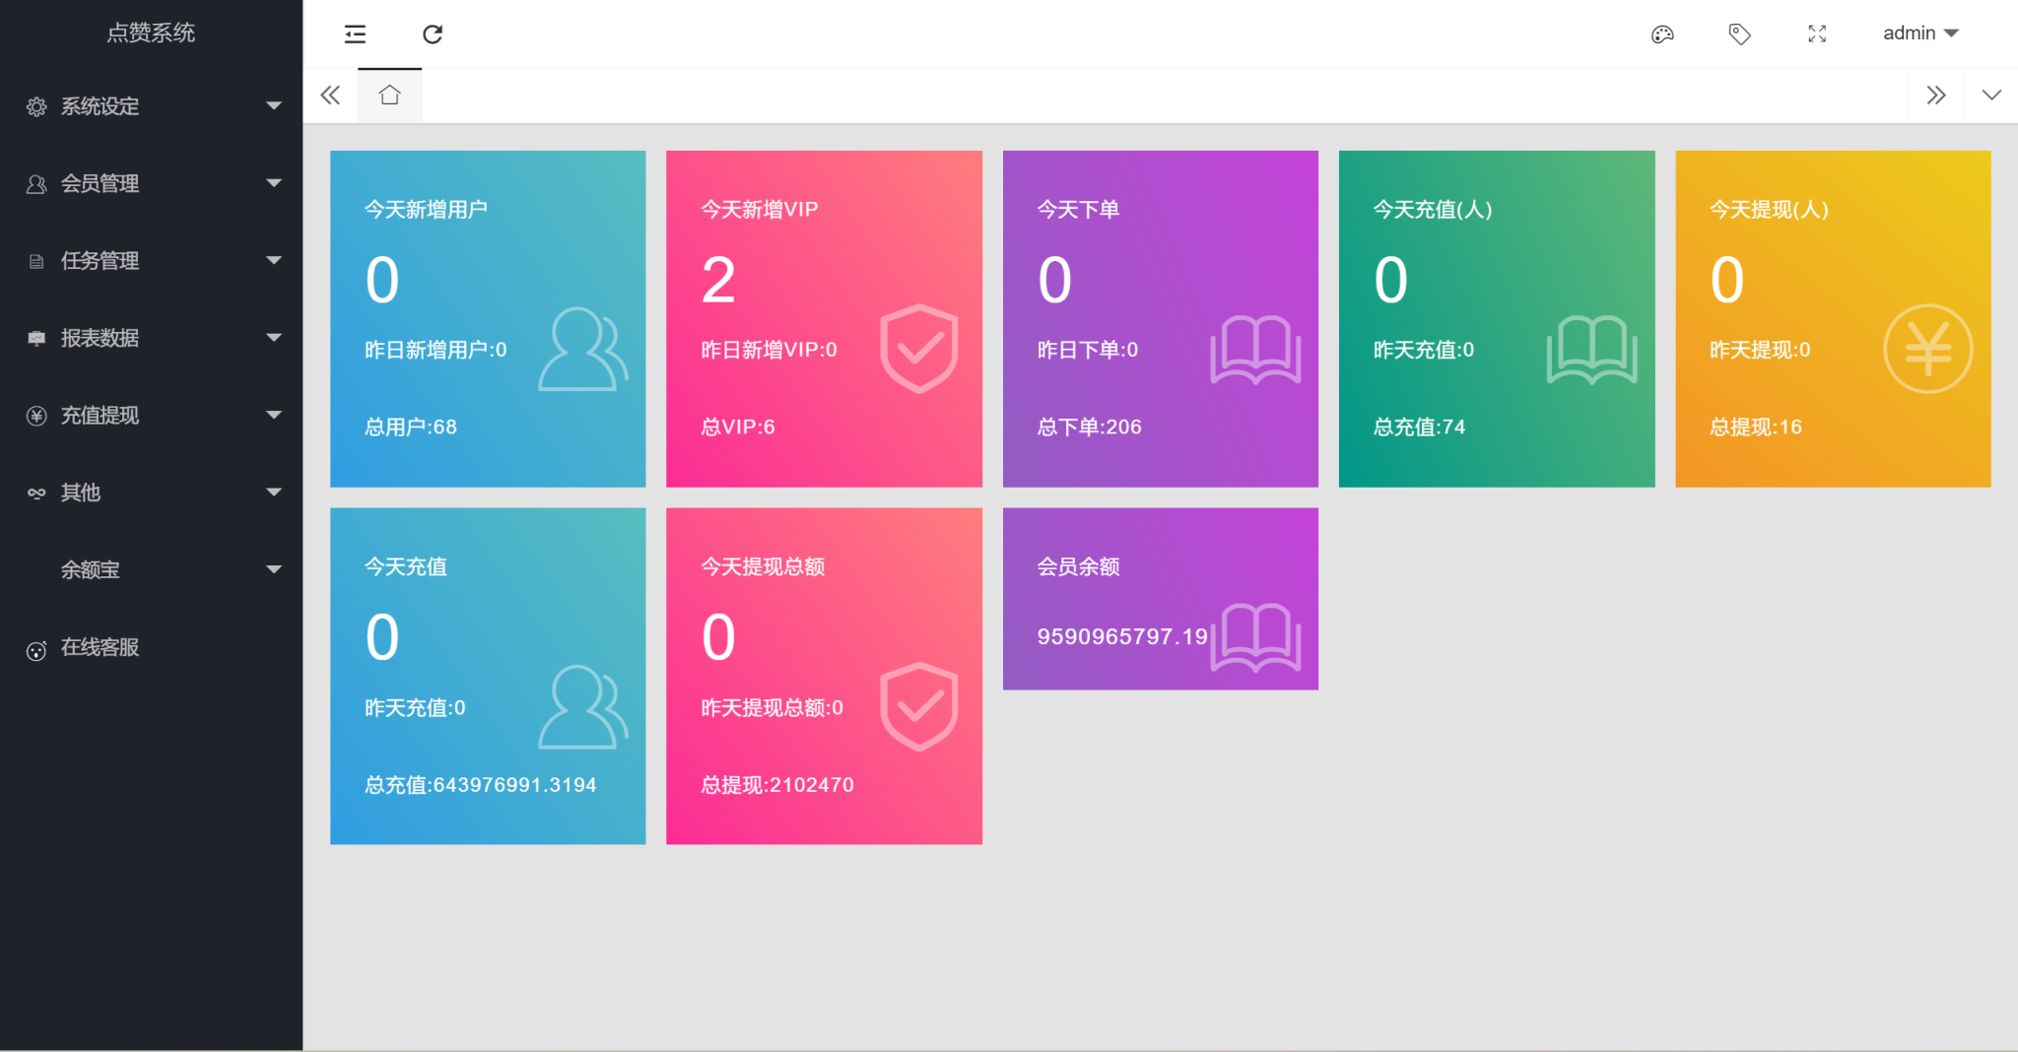Viewport: 2018px width, 1052px height.
Task: Open the admin user dropdown
Action: pyautogui.click(x=1919, y=33)
